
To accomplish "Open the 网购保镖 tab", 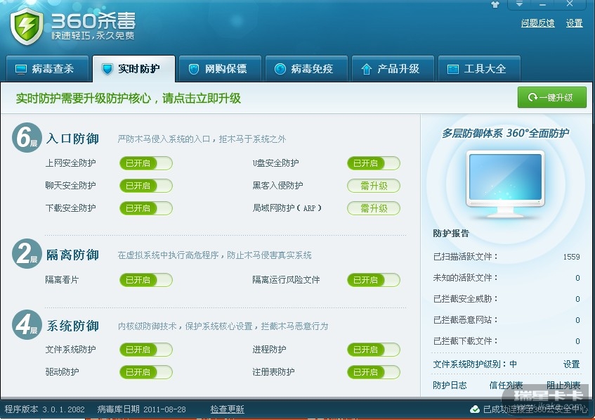I will 220,69.
